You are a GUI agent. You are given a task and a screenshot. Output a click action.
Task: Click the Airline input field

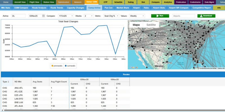(19, 16)
